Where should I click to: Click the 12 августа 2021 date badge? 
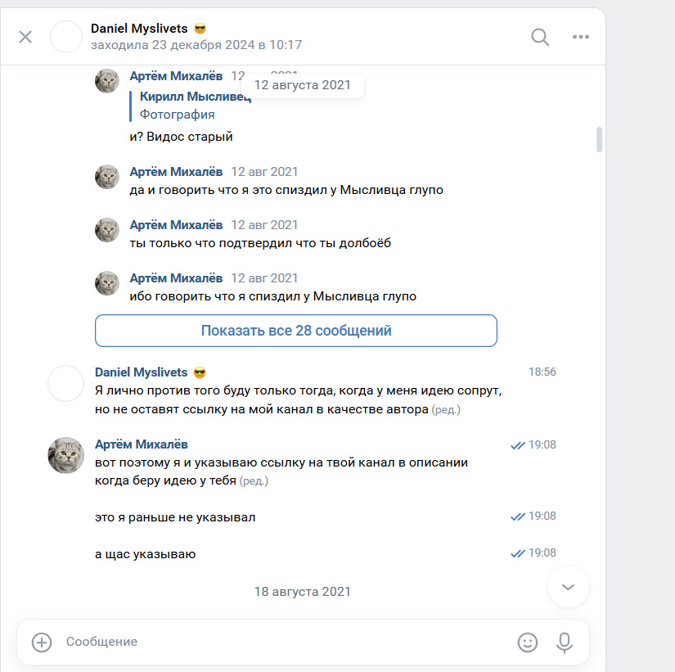pyautogui.click(x=302, y=85)
